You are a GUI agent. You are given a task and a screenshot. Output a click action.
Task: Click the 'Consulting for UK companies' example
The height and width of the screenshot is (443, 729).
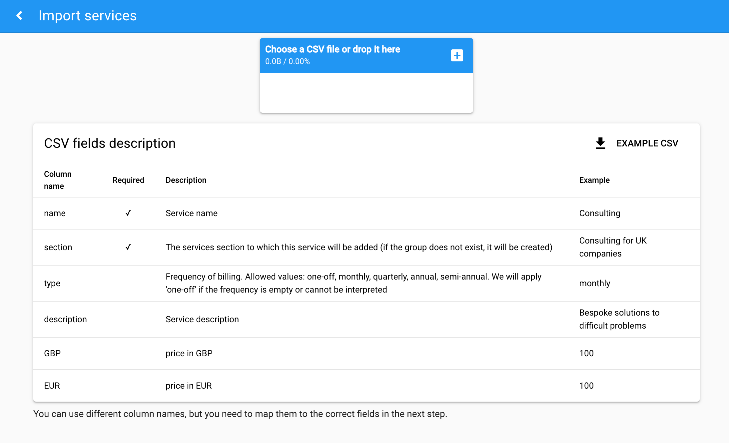click(x=612, y=247)
